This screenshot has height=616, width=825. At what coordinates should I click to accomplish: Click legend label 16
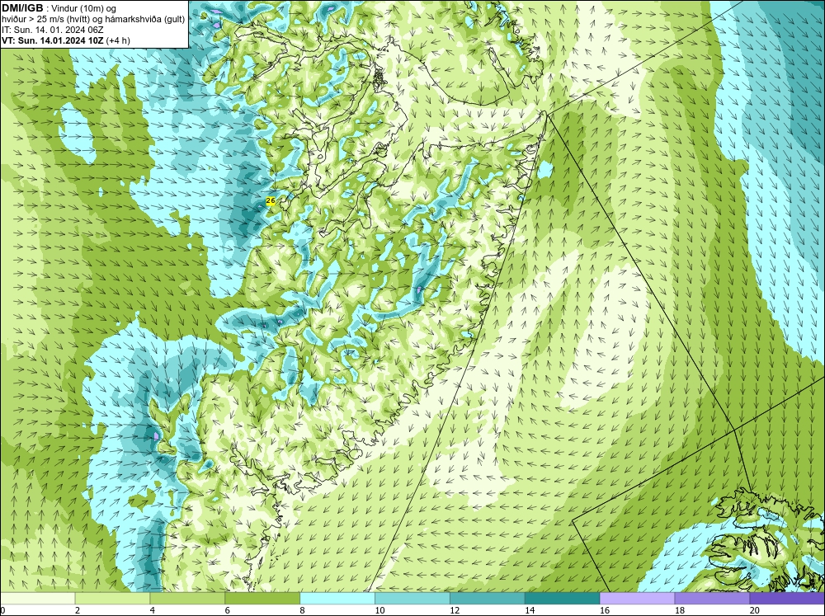coord(605,610)
